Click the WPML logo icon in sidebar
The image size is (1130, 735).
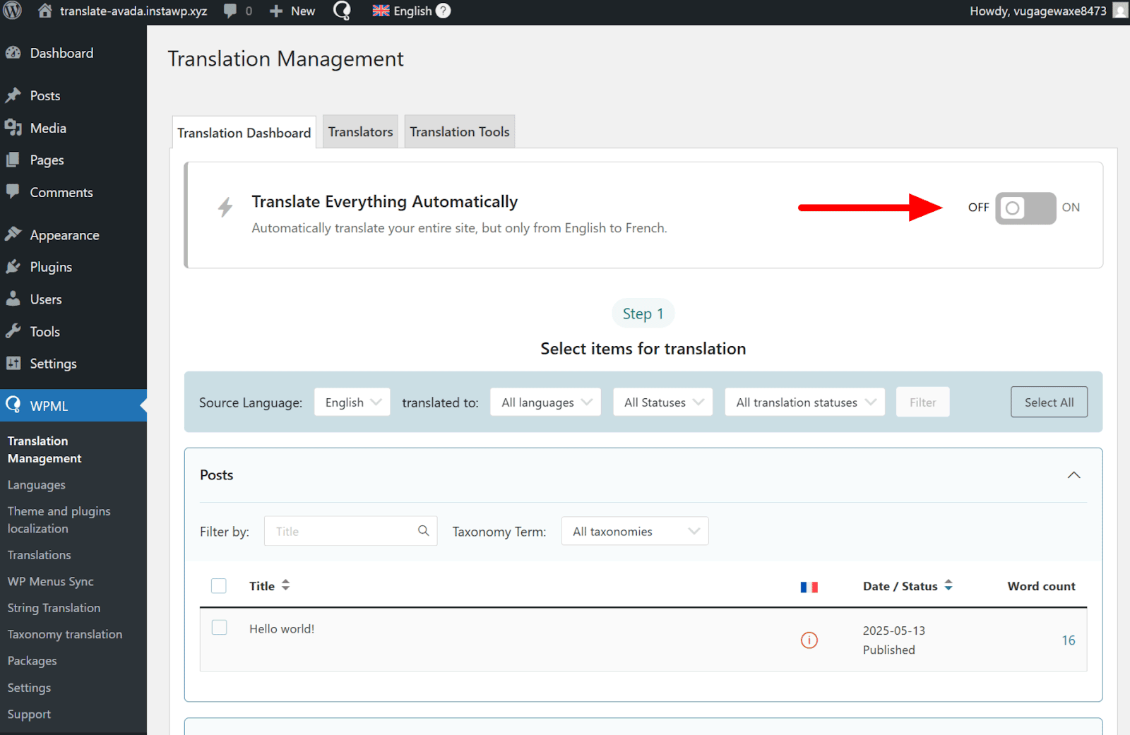(13, 405)
